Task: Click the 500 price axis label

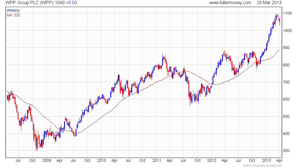Action: pos(286,116)
